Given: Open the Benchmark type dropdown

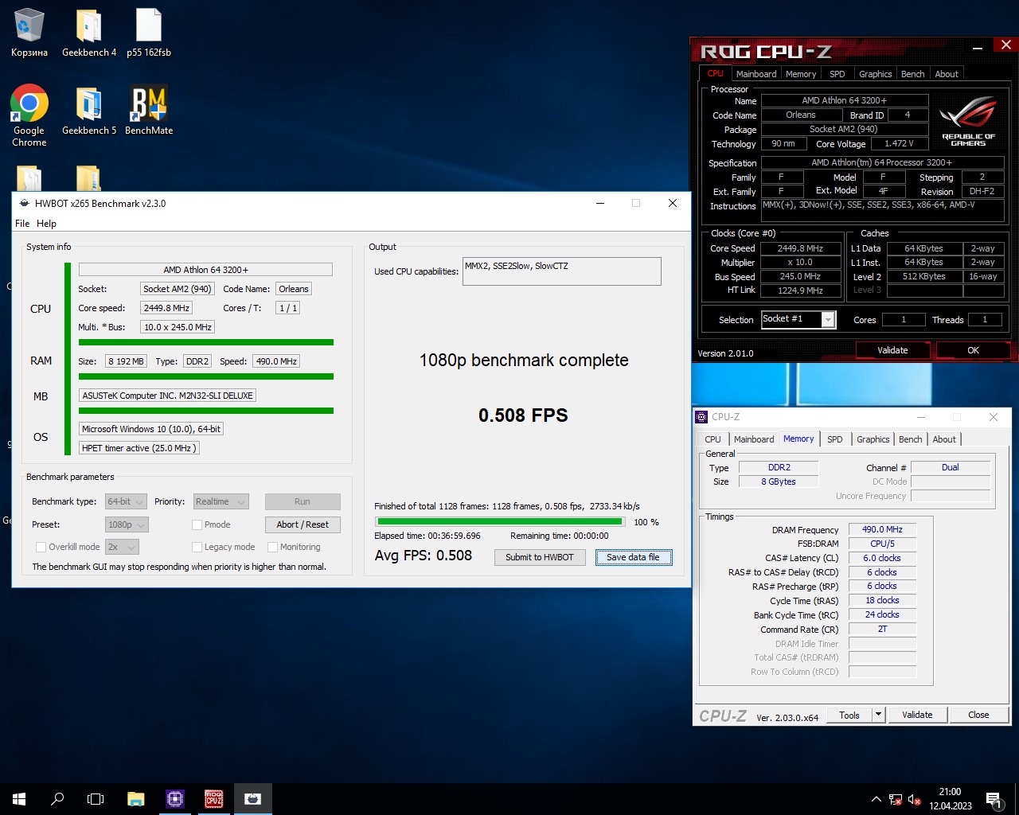Looking at the screenshot, I should [126, 501].
